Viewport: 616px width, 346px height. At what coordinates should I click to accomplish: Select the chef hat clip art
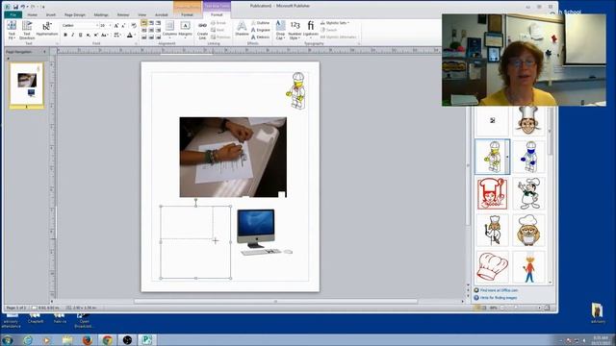point(492,267)
